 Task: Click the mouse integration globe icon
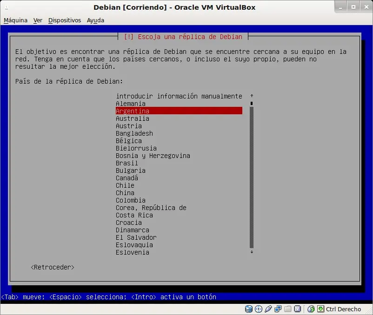click(311, 309)
